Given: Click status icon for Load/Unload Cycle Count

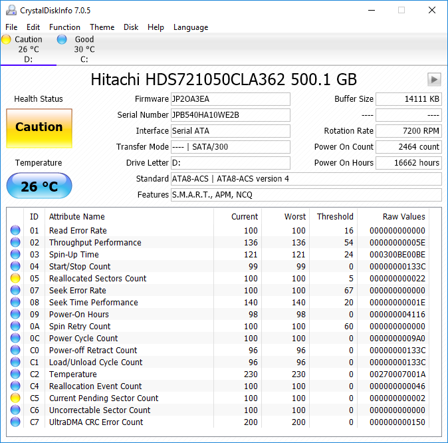Looking at the screenshot, I should [x=15, y=363].
